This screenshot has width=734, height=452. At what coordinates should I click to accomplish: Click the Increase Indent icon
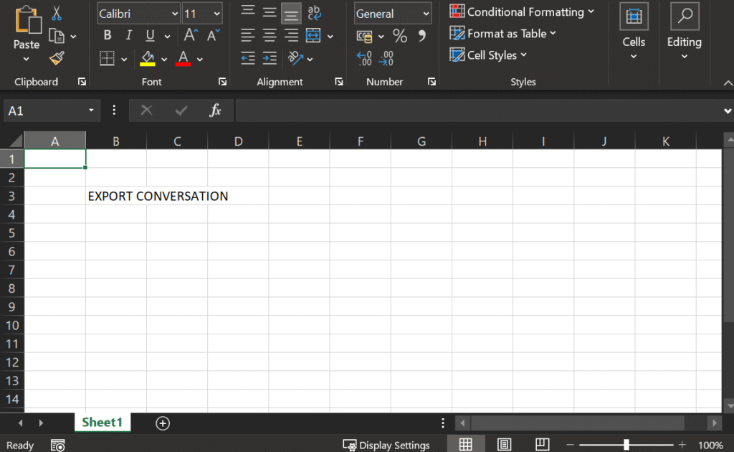(x=270, y=59)
